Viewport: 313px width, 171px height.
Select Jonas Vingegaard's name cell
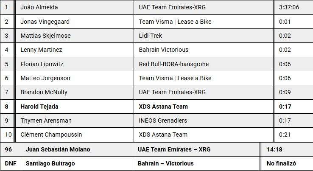pyautogui.click(x=45, y=22)
